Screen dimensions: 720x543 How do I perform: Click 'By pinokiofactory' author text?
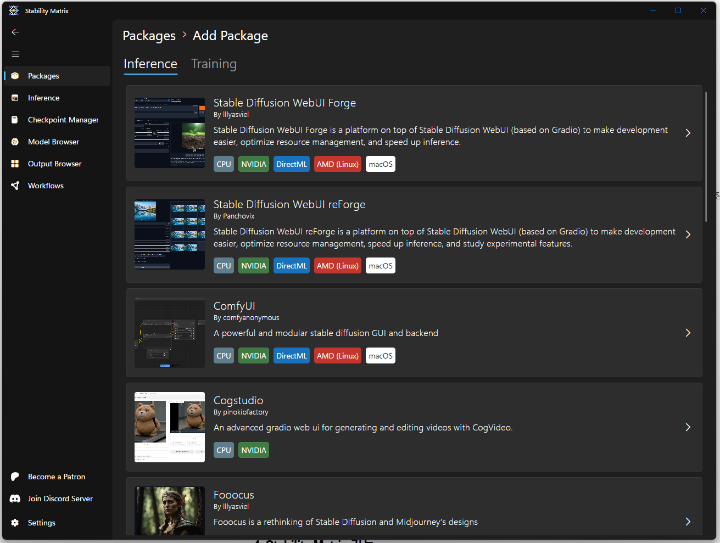point(241,412)
